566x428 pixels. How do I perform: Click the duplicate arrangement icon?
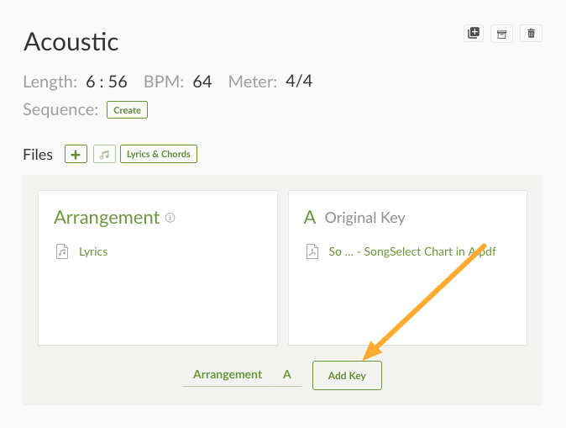pos(474,33)
